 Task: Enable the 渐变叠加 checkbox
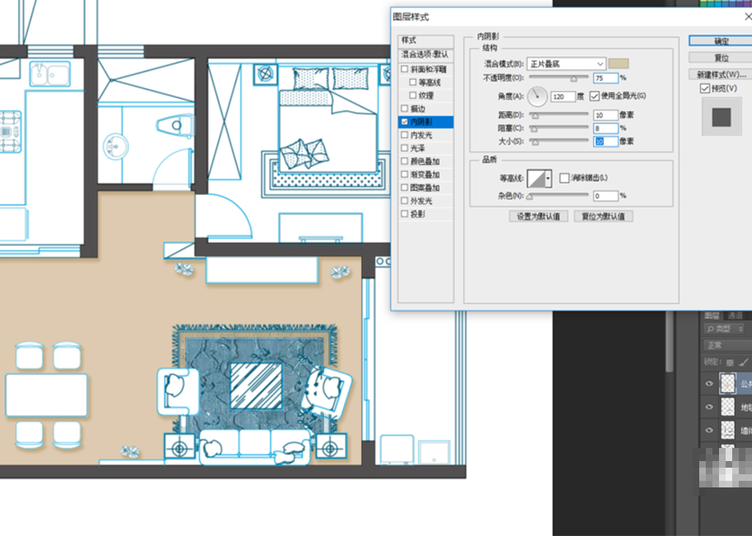click(x=405, y=175)
